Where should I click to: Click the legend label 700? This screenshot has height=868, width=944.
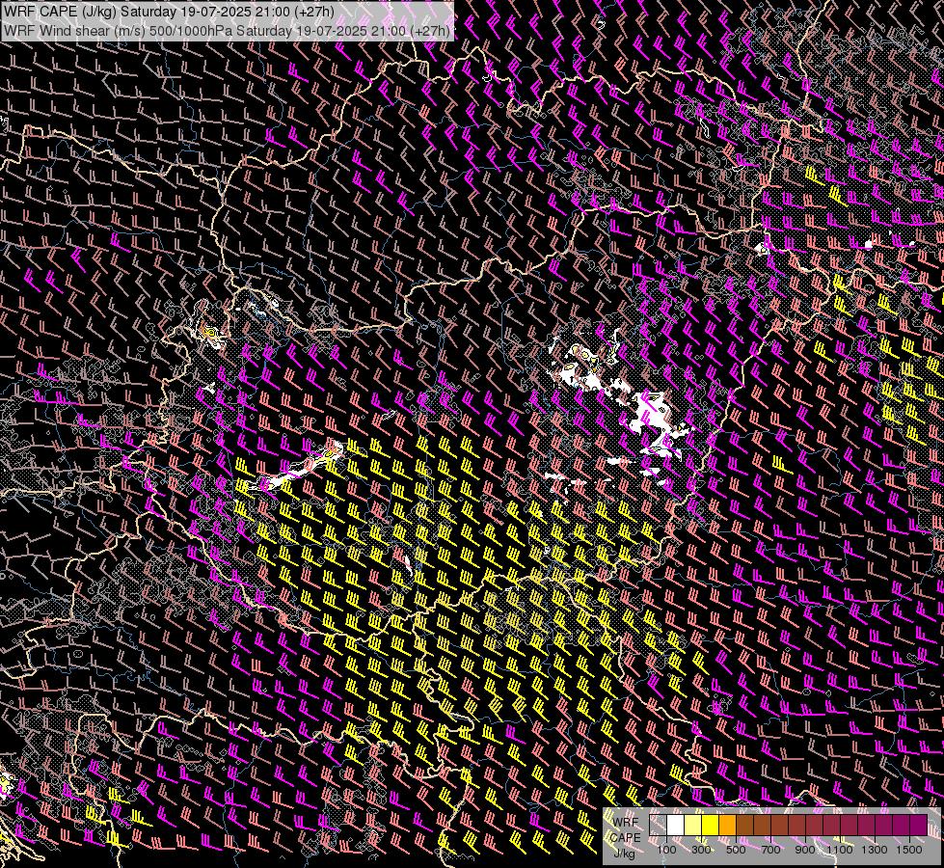(770, 850)
